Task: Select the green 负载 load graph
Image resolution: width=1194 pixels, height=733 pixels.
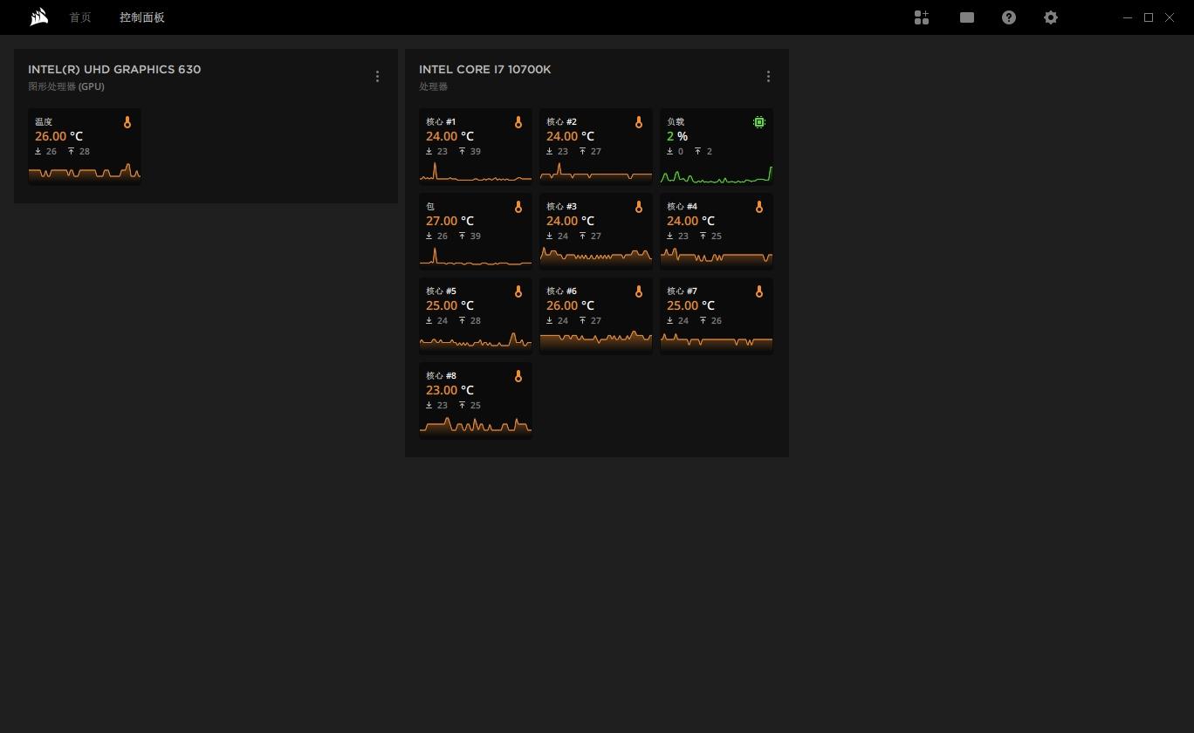Action: (717, 175)
